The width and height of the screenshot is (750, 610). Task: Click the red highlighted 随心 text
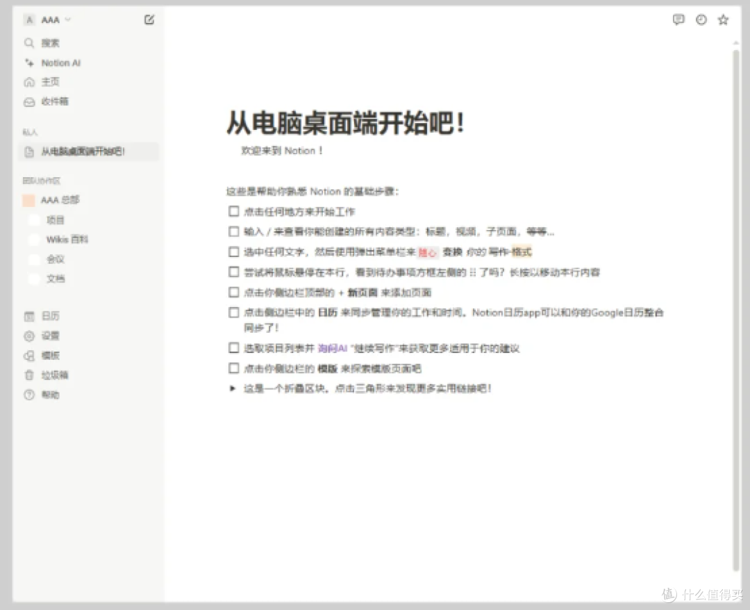[428, 252]
